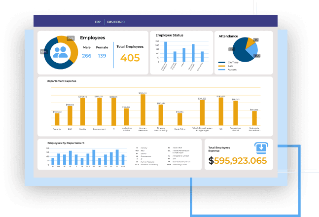319x217 pixels.
Task: Select the Security bar in Departement Expense
Action: coord(57,119)
